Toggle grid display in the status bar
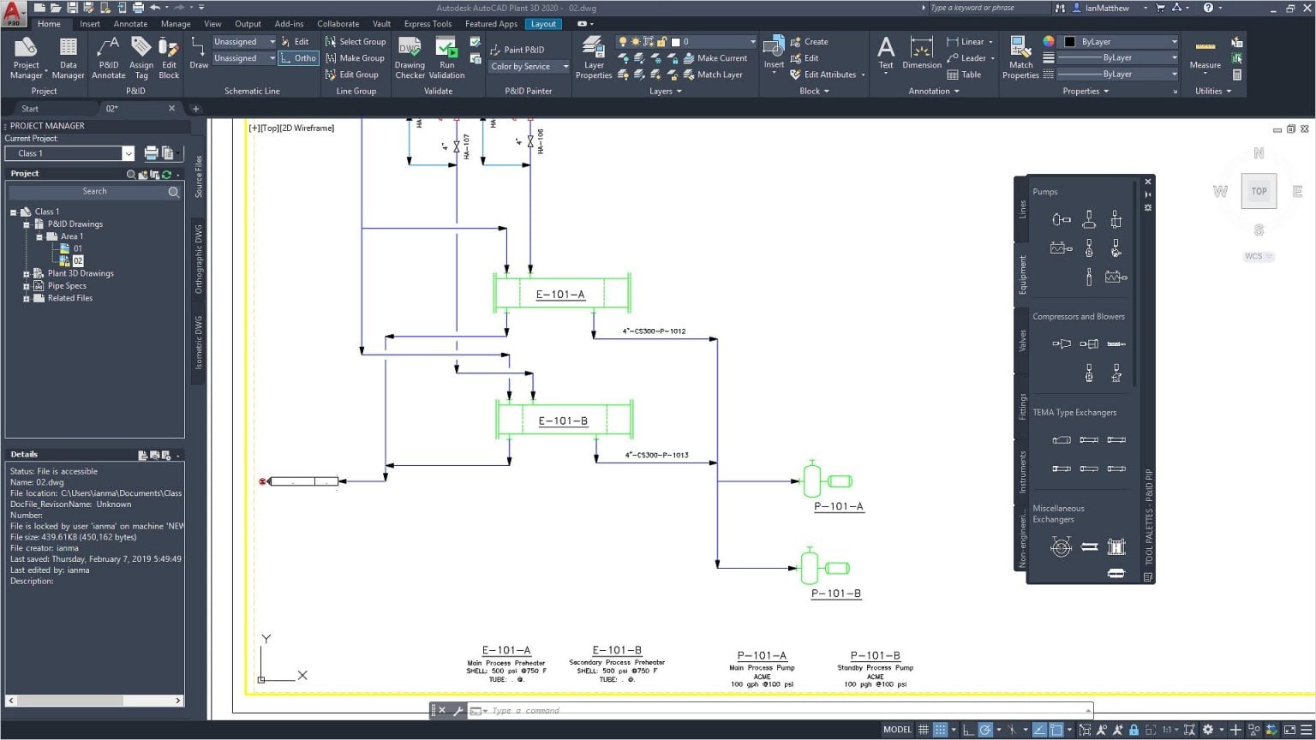 (x=924, y=729)
